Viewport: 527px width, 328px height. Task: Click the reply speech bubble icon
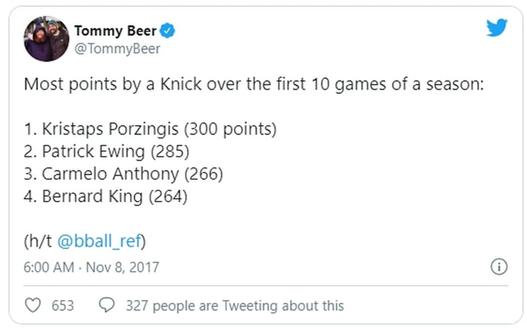(x=106, y=305)
